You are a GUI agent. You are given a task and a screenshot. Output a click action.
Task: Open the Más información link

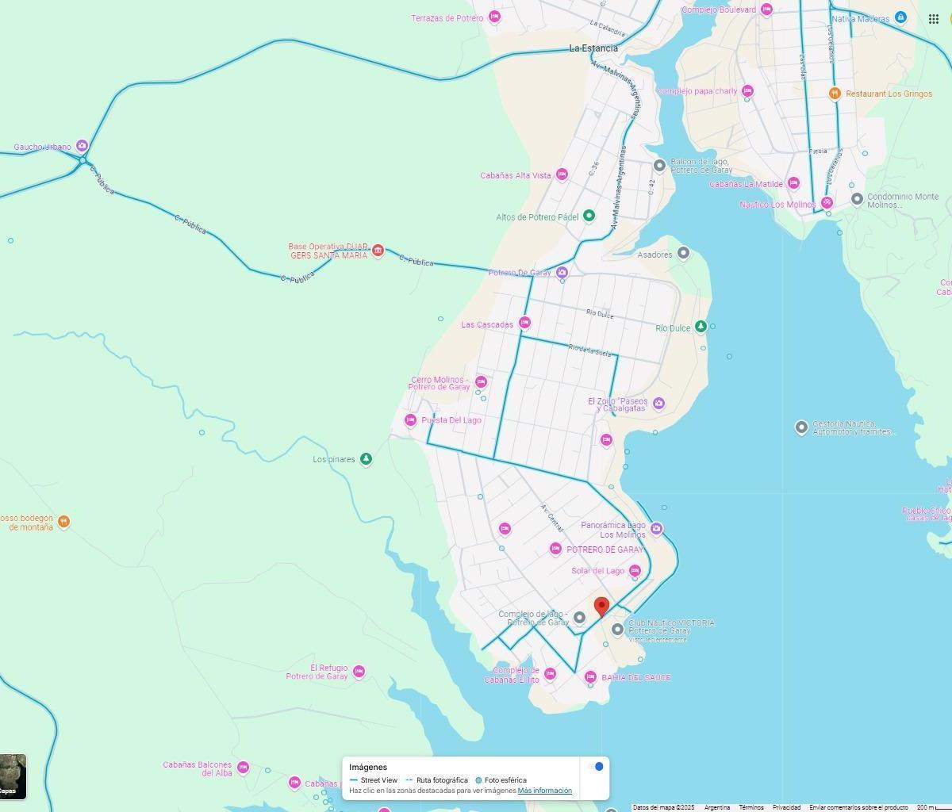pos(545,791)
